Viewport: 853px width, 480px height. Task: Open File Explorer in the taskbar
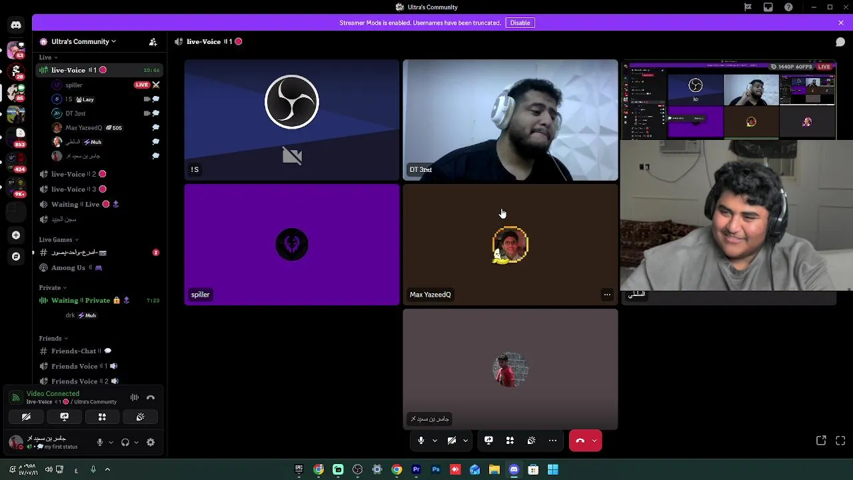(494, 469)
